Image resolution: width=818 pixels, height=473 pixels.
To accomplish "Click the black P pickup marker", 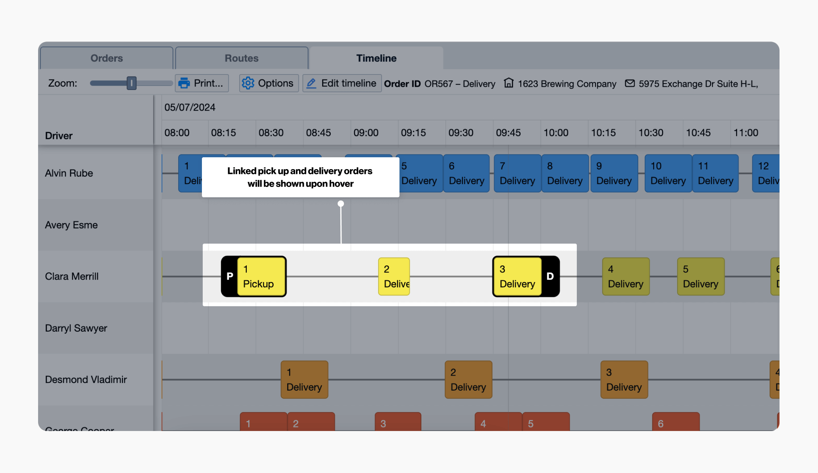I will (229, 277).
